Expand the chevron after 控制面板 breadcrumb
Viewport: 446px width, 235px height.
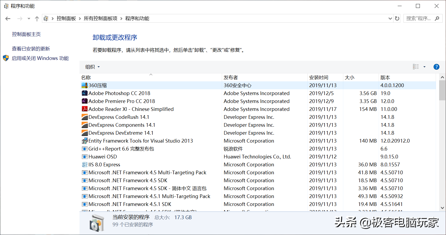[80, 18]
